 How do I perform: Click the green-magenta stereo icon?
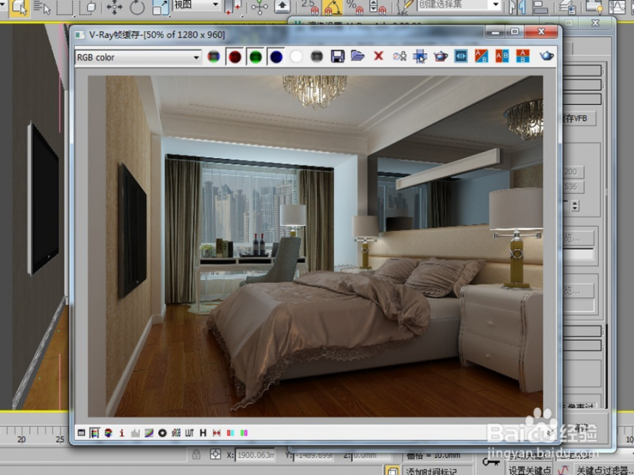244,433
